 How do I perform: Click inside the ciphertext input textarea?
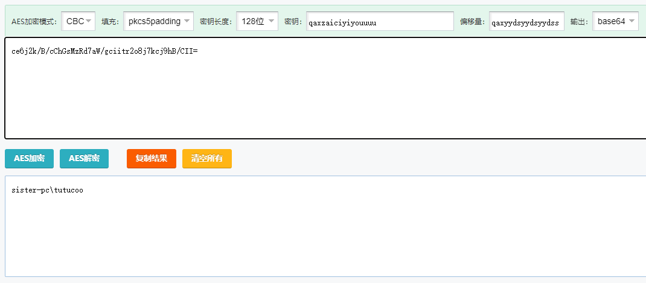tap(325, 88)
